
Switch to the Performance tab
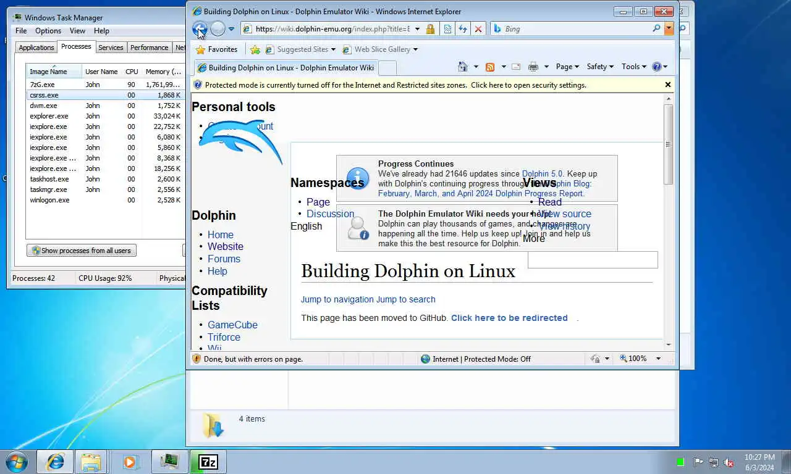pyautogui.click(x=149, y=48)
